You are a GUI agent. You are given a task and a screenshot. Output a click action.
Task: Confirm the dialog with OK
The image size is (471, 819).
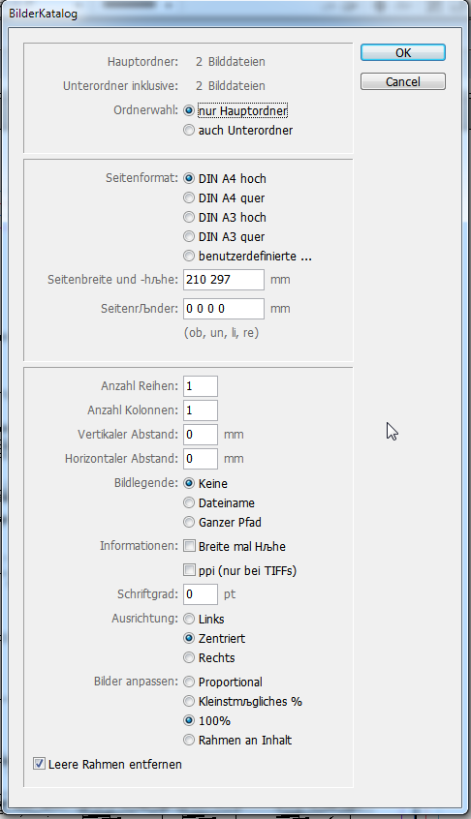pos(402,52)
